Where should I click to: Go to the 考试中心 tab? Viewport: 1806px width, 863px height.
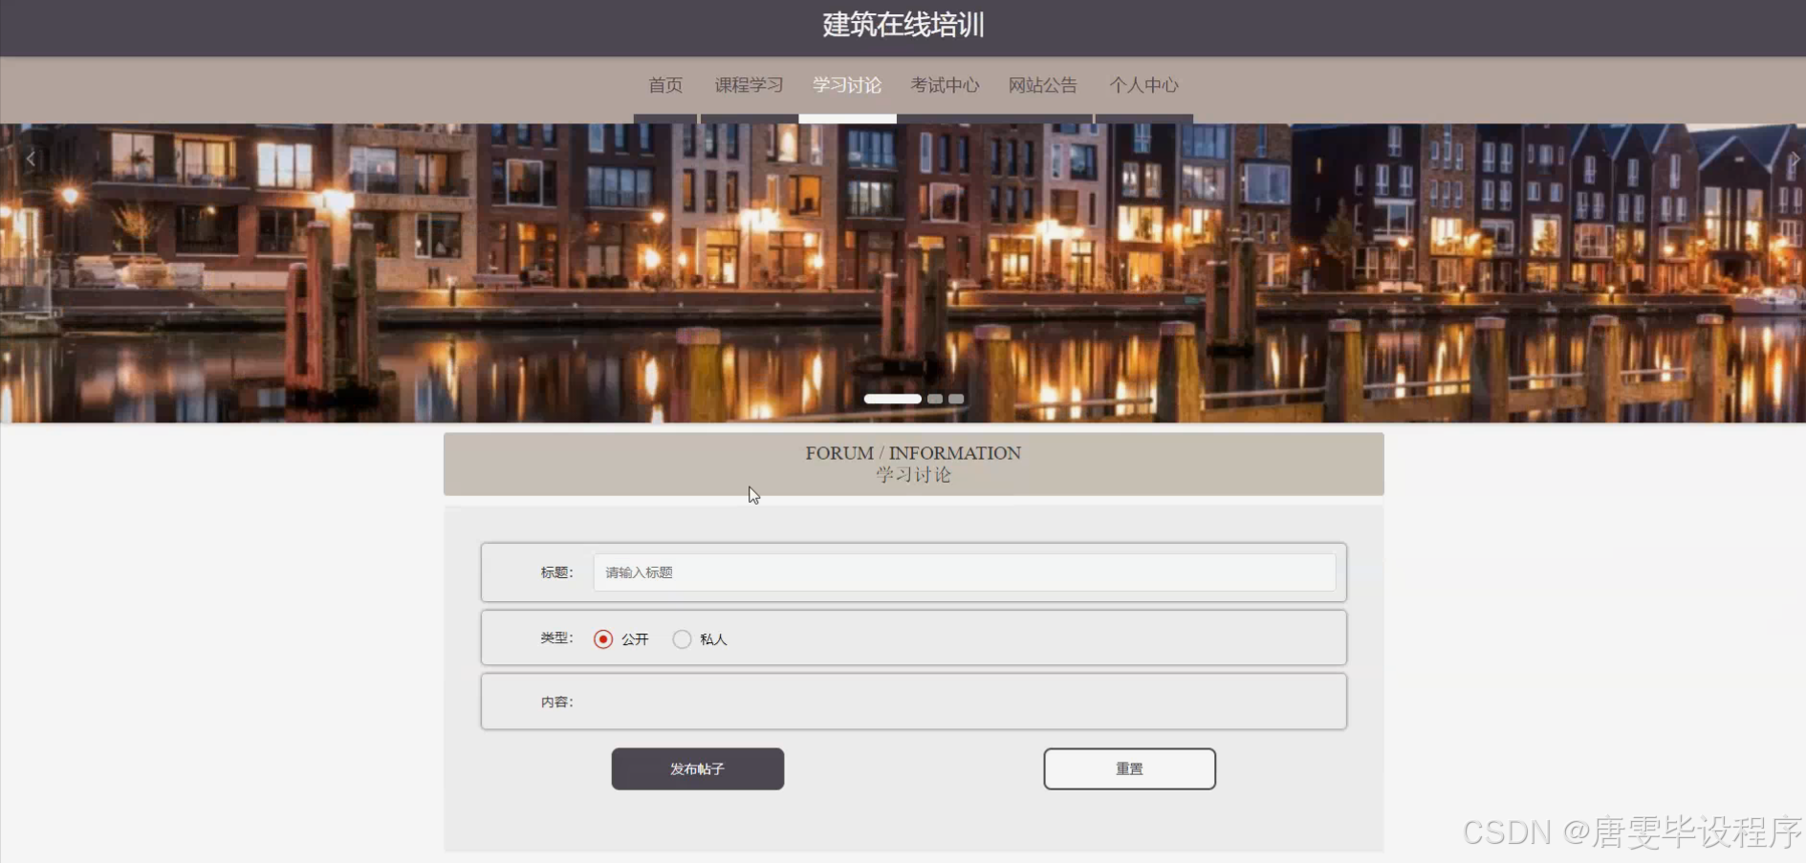pyautogui.click(x=945, y=86)
